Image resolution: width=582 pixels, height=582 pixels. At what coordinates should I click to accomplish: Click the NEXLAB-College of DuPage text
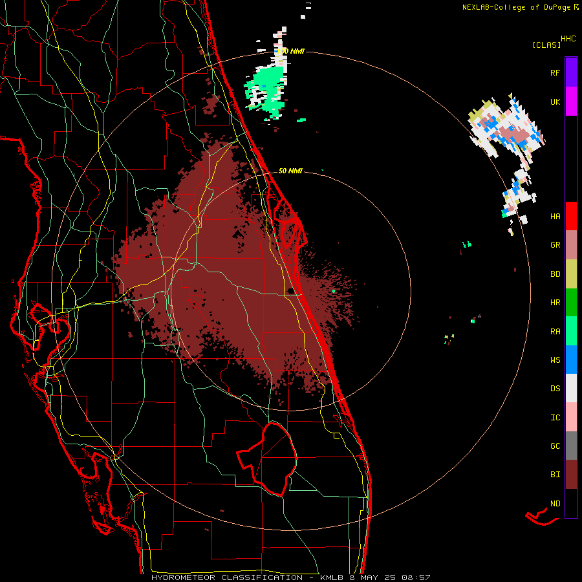coord(517,7)
